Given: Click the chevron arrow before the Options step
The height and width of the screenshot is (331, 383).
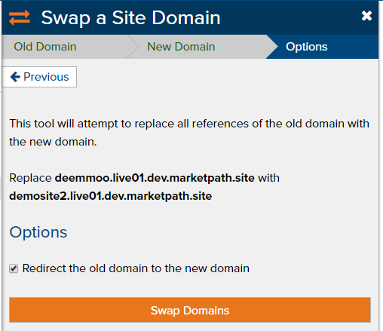Looking at the screenshot, I should click(272, 47).
